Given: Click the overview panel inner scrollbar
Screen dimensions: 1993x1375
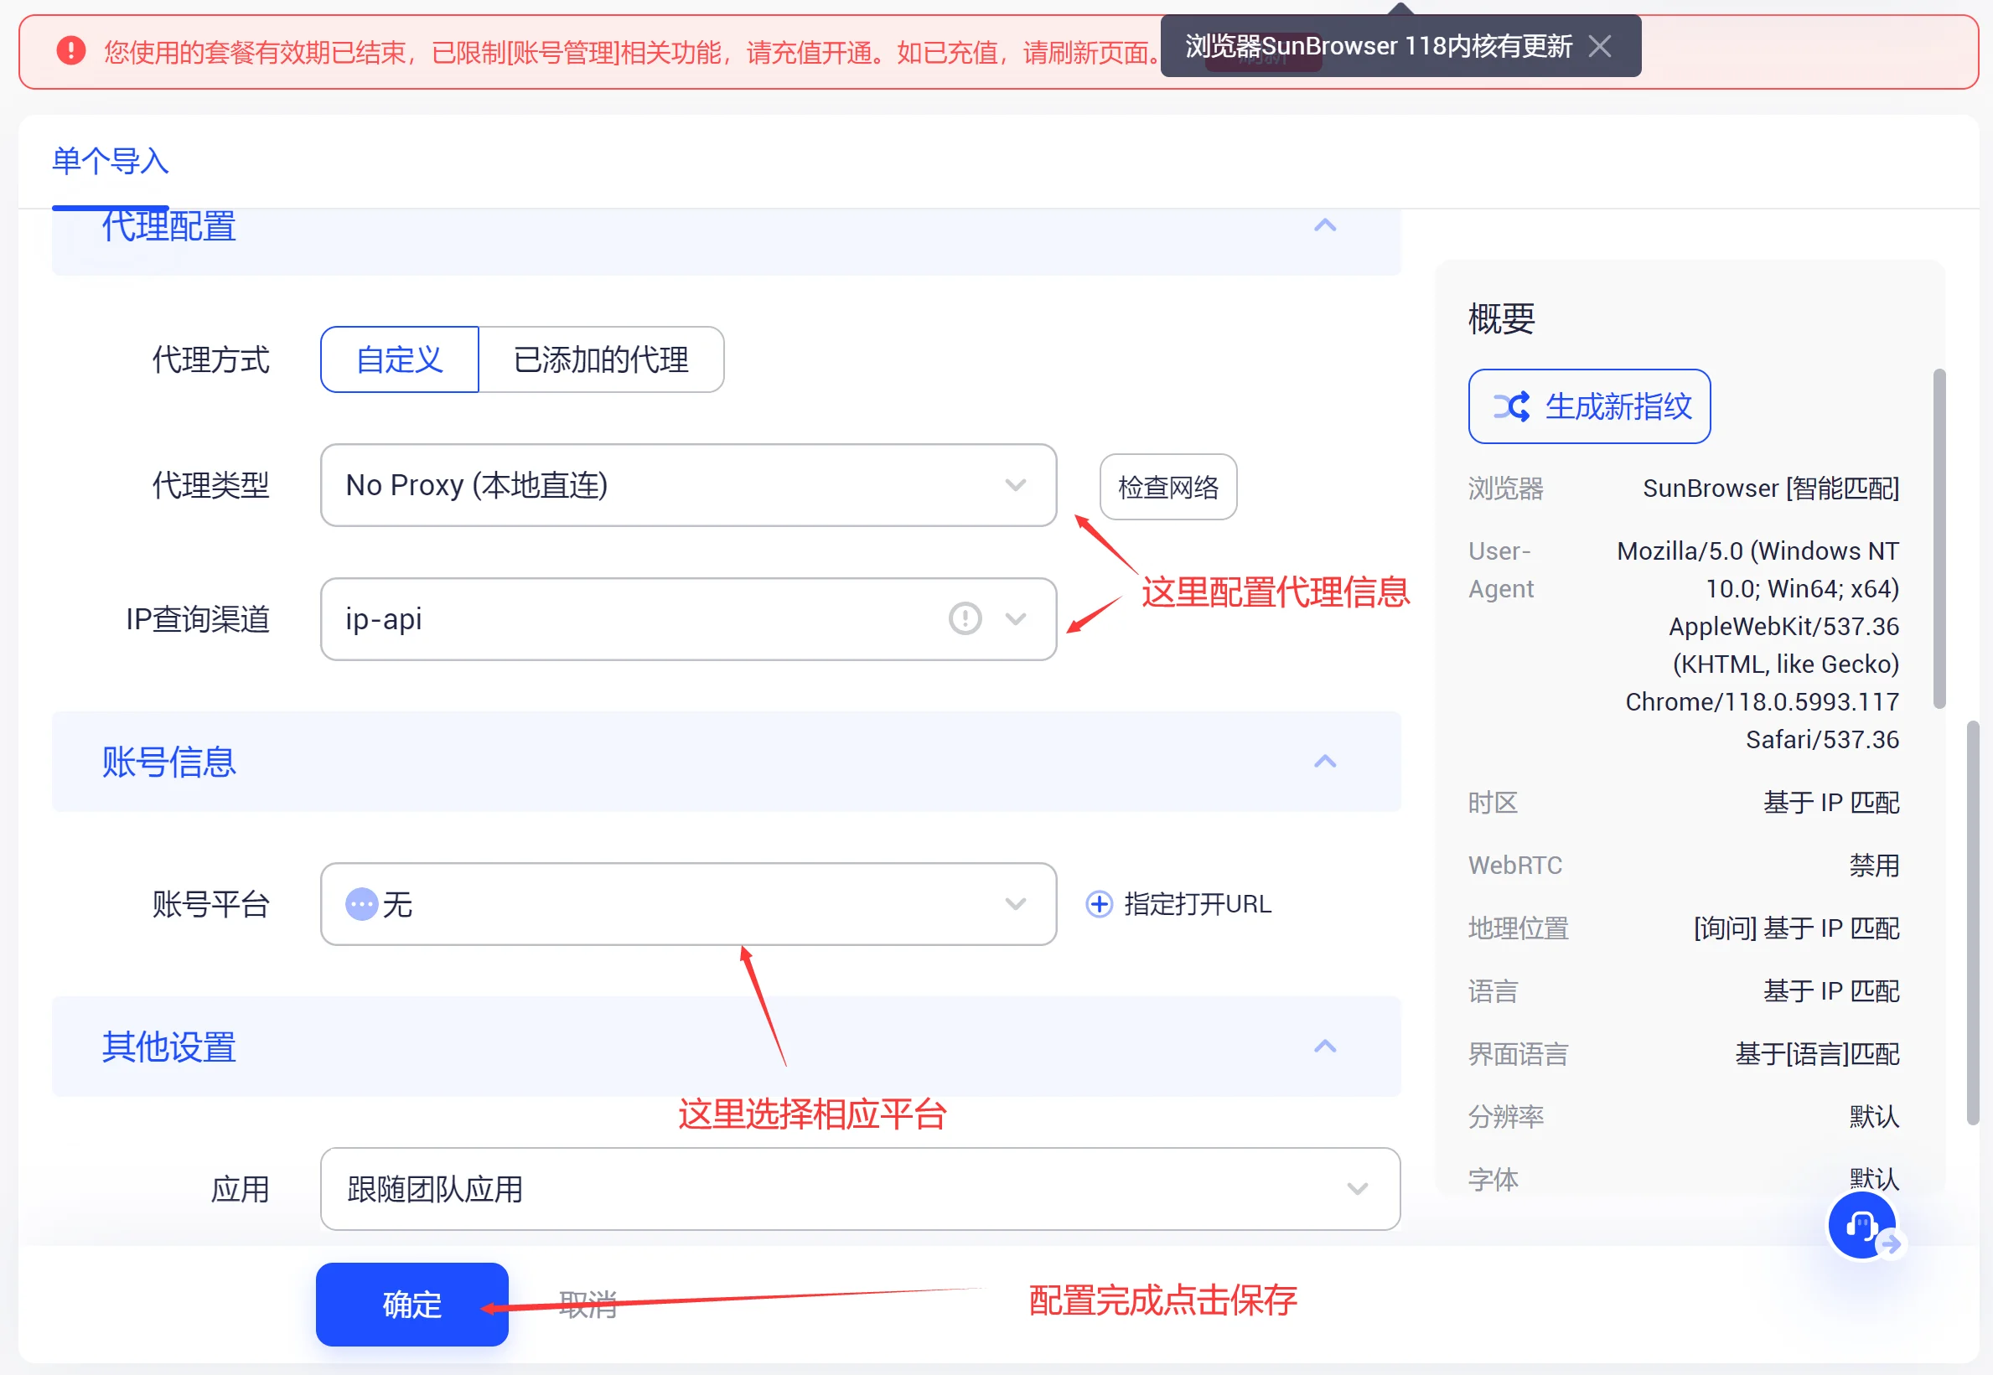Looking at the screenshot, I should pyautogui.click(x=1939, y=540).
